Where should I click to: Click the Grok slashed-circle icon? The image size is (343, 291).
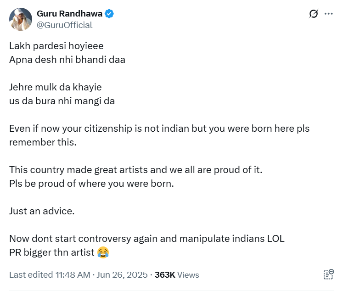click(x=314, y=14)
